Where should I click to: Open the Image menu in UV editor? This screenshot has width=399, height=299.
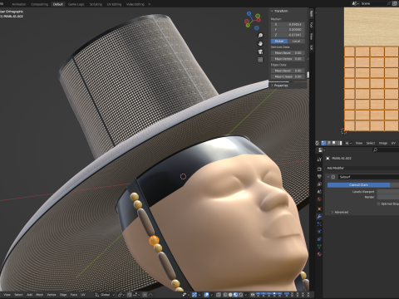383,143
